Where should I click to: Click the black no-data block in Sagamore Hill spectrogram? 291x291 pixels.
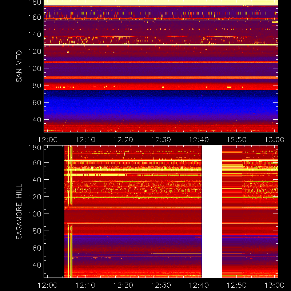click(x=54, y=212)
